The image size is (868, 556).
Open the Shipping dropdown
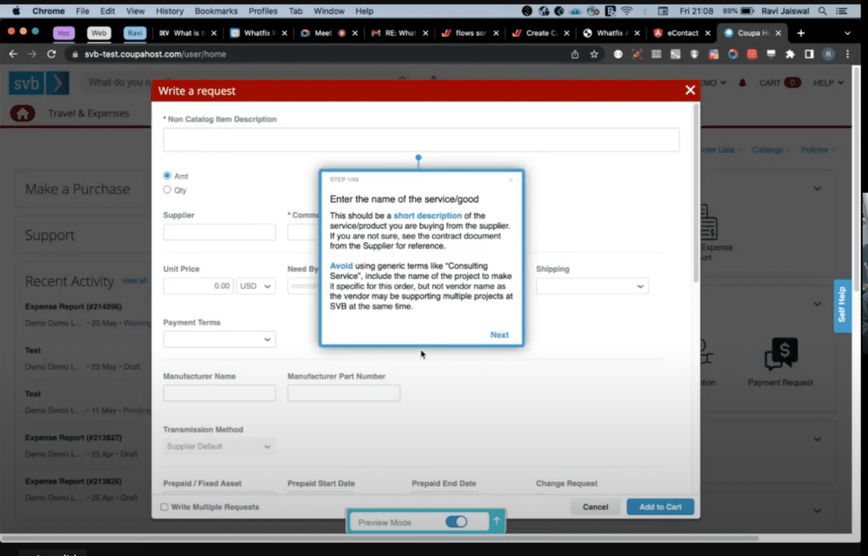[x=592, y=286]
